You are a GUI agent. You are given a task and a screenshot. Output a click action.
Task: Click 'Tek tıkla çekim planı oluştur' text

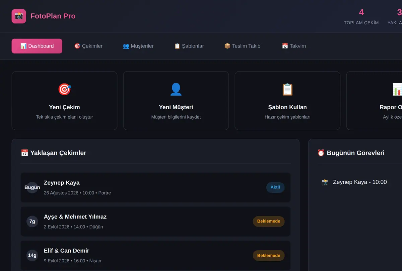[65, 117]
